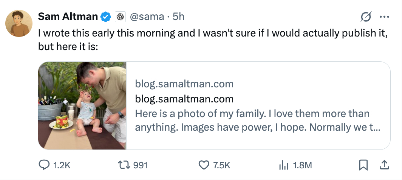Image resolution: width=402 pixels, height=180 pixels.
Task: Open the @sama handle link
Action: [147, 17]
